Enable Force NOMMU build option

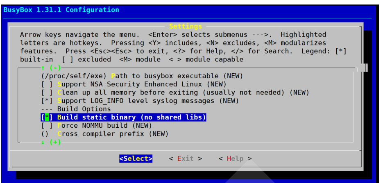coord(47,126)
